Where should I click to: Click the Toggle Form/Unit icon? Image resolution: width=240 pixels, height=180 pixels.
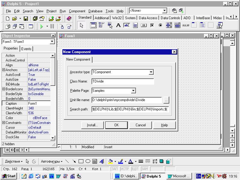coord(22,26)
